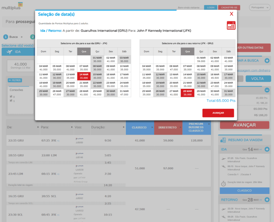Select the VOLTA tab

click(257, 79)
